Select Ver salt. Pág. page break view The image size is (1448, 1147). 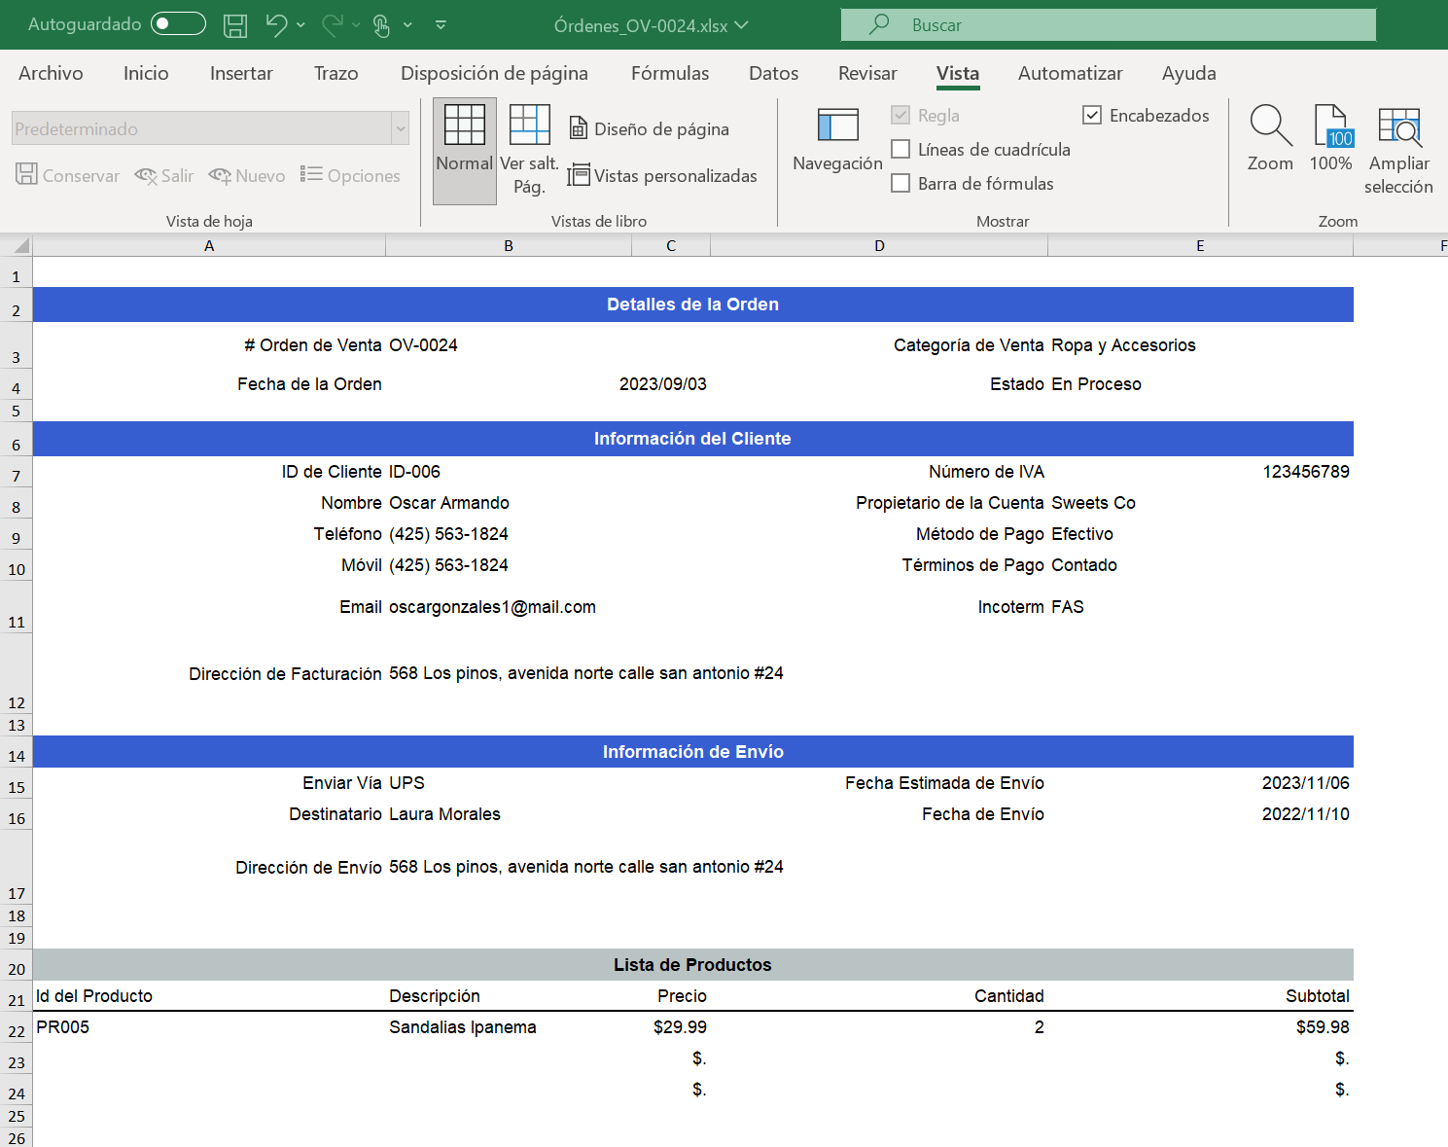(529, 151)
